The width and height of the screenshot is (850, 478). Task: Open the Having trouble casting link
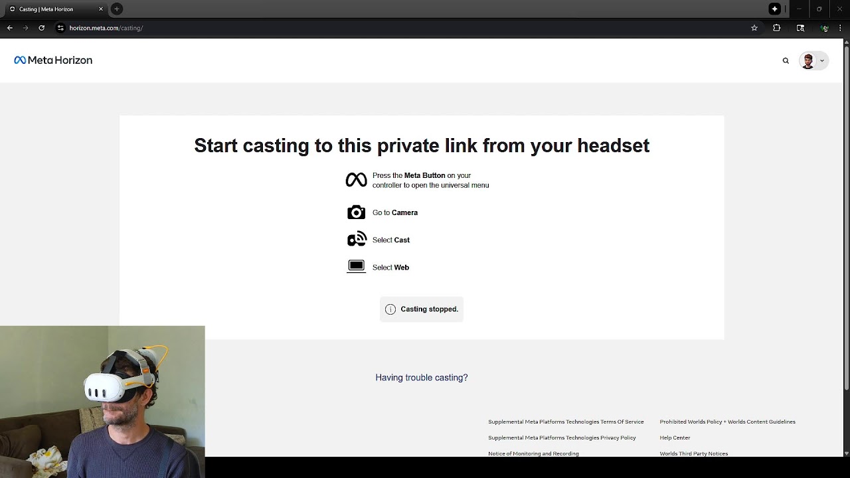point(422,378)
